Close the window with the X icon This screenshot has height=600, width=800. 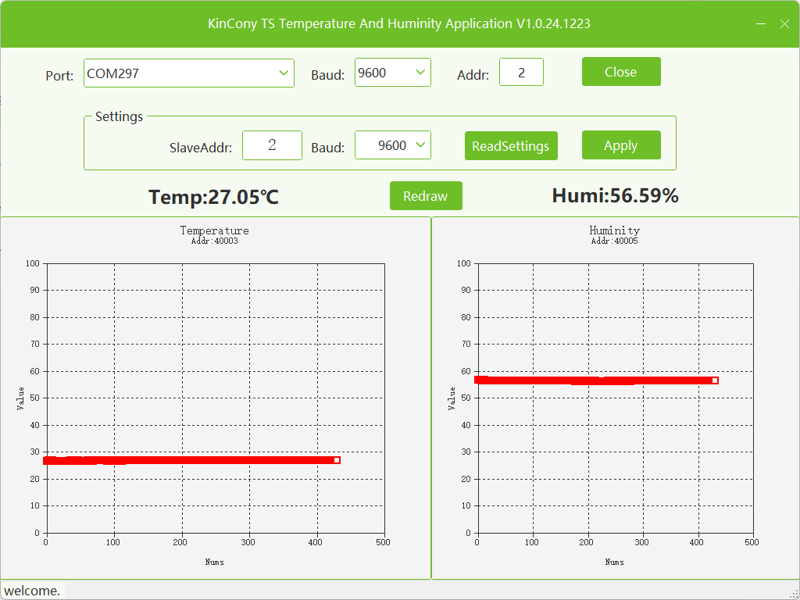[x=784, y=24]
